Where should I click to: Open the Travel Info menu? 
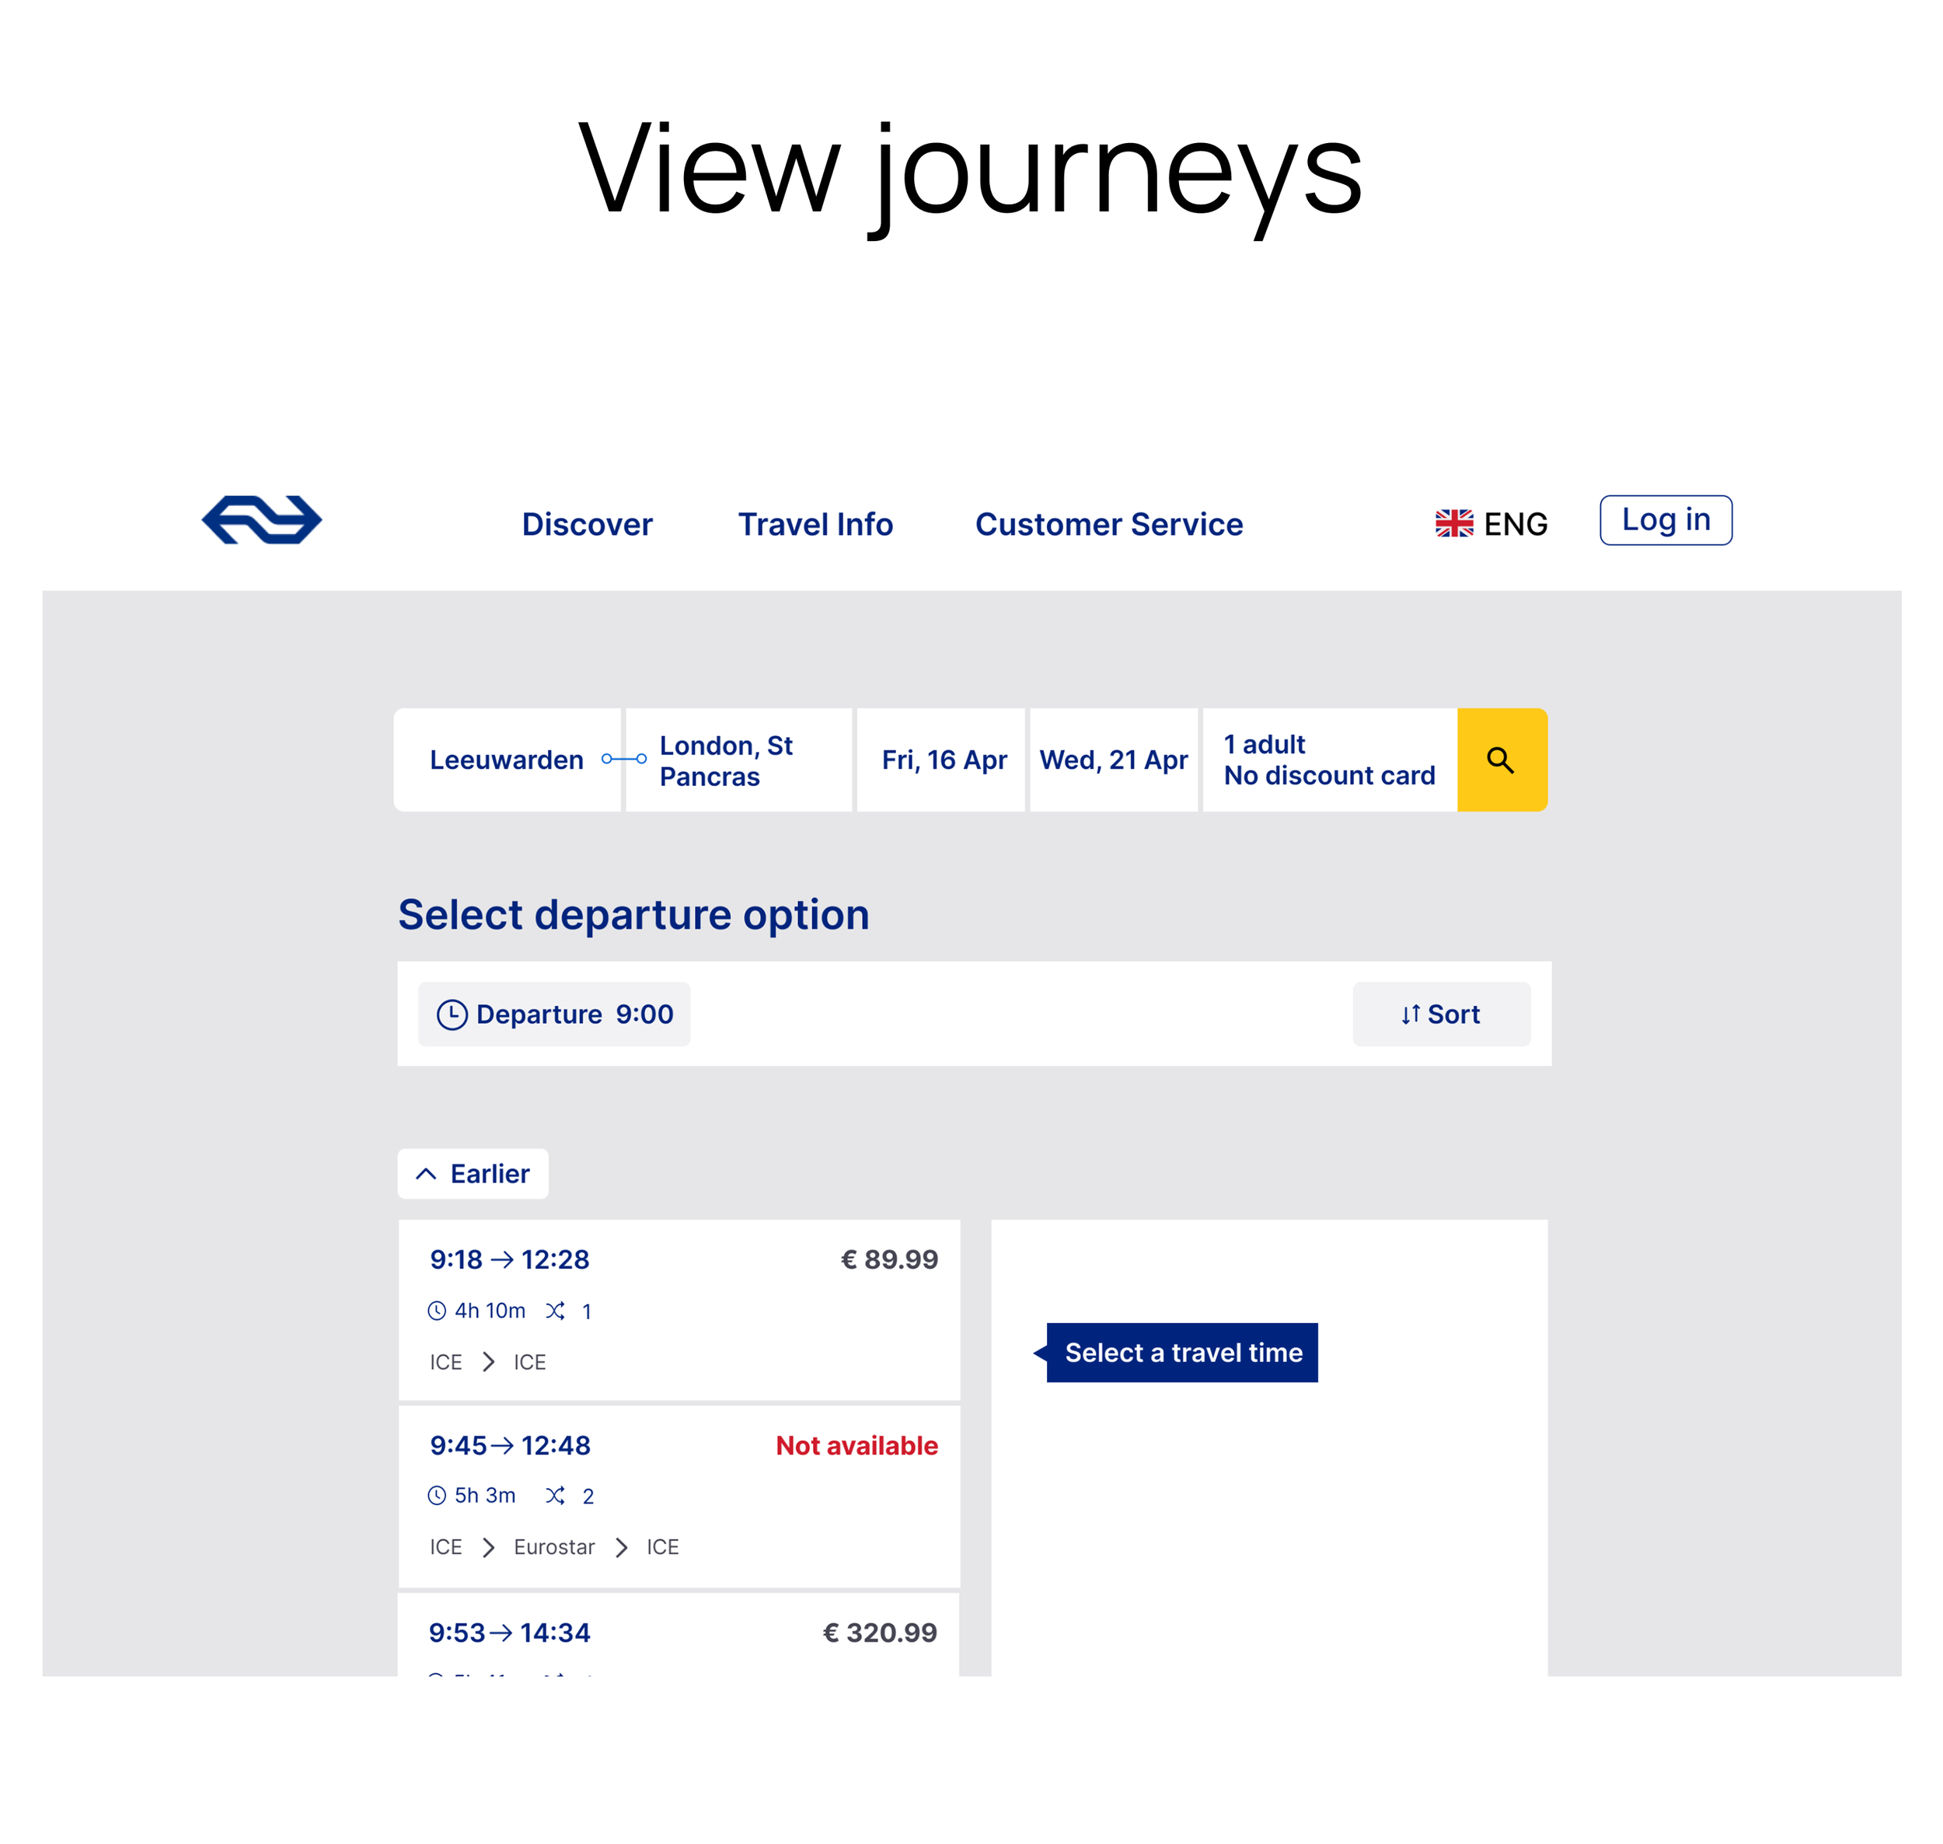pyautogui.click(x=816, y=524)
